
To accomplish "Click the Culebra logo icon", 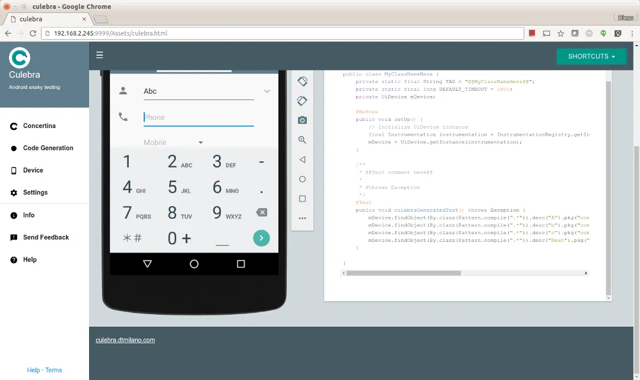I will tap(20, 58).
